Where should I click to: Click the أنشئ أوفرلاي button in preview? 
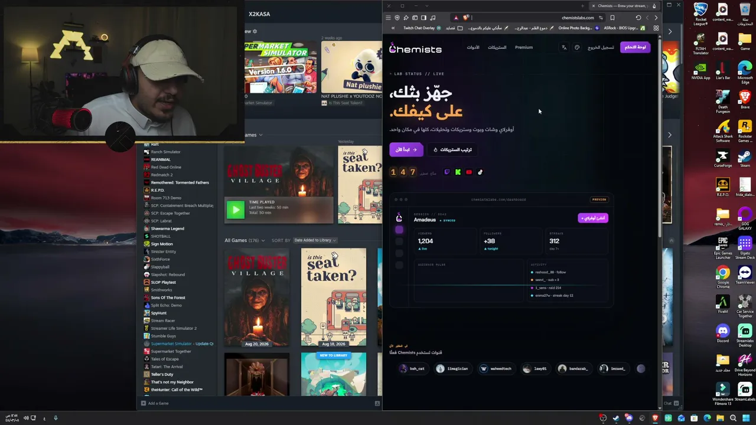(x=593, y=218)
